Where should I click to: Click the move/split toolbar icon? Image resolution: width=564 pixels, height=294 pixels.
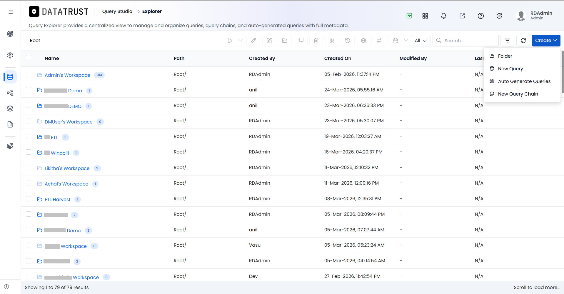point(332,41)
